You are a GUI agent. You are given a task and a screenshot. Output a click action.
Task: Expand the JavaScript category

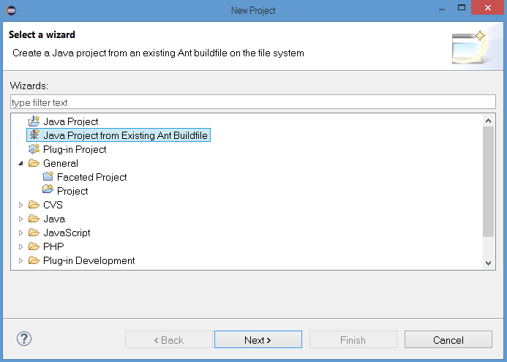click(20, 233)
